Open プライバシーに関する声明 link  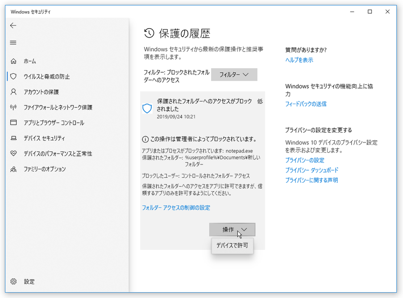coord(312,180)
